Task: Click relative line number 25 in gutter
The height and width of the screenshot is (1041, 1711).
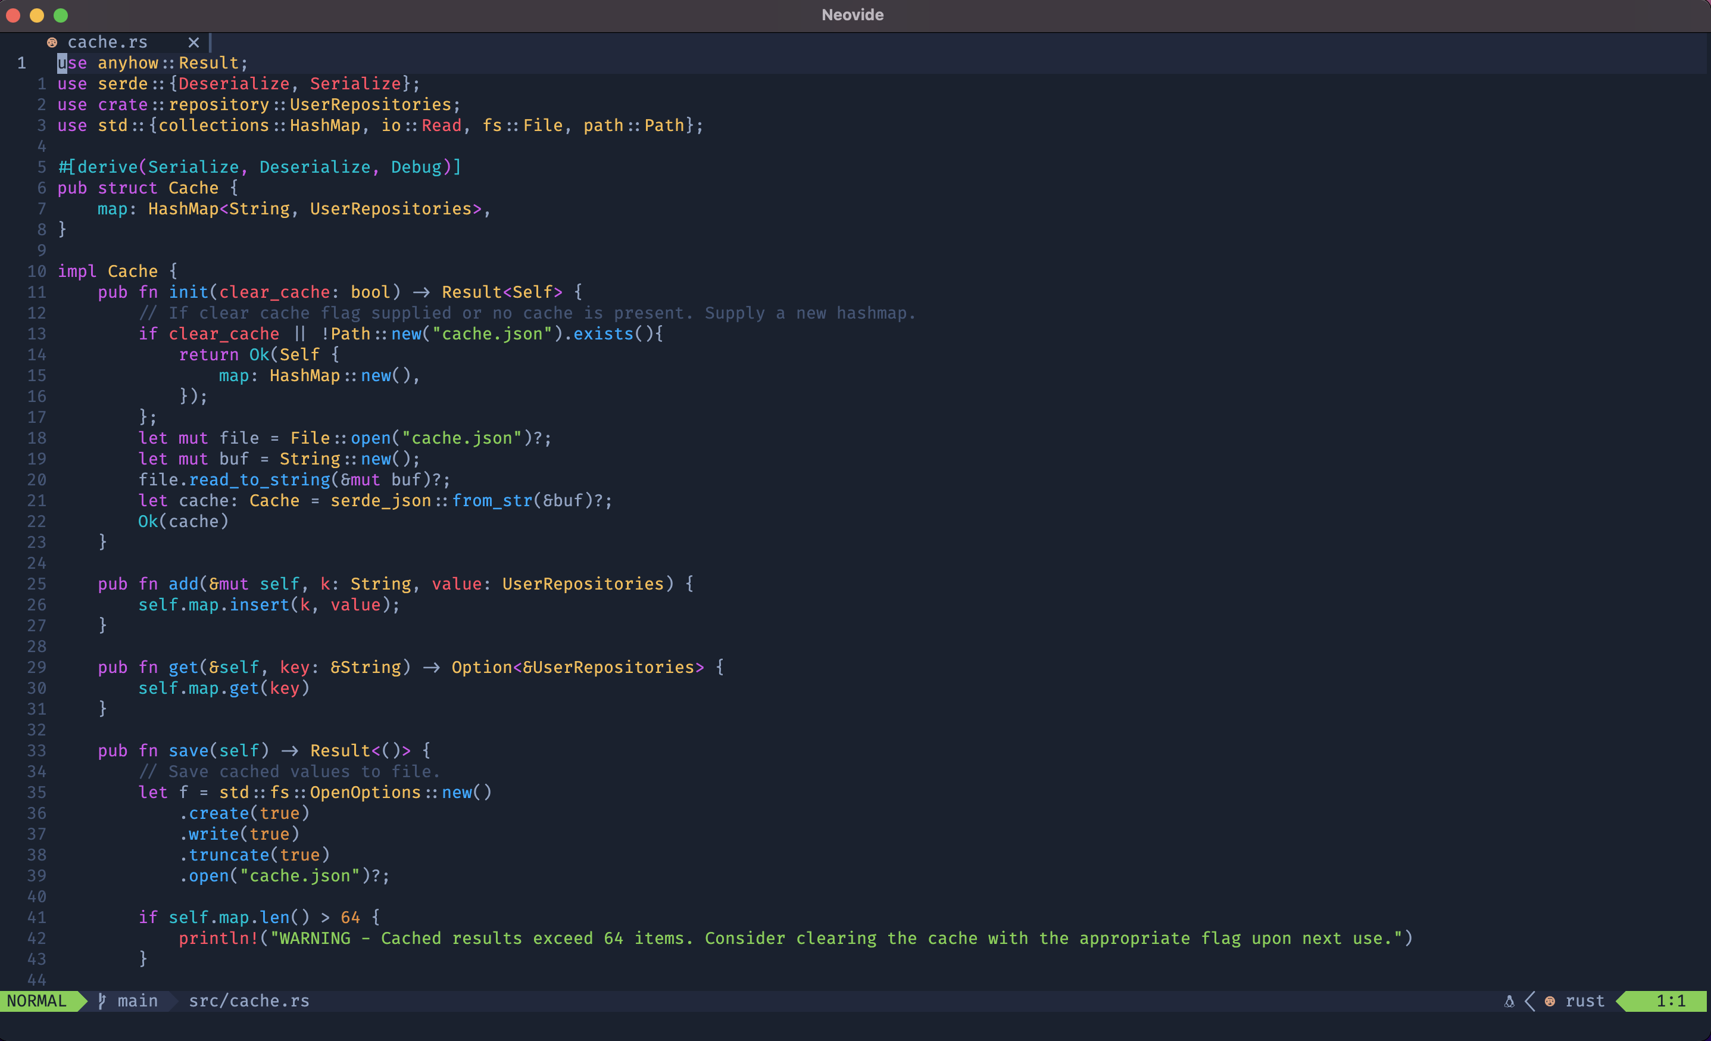Action: (37, 584)
